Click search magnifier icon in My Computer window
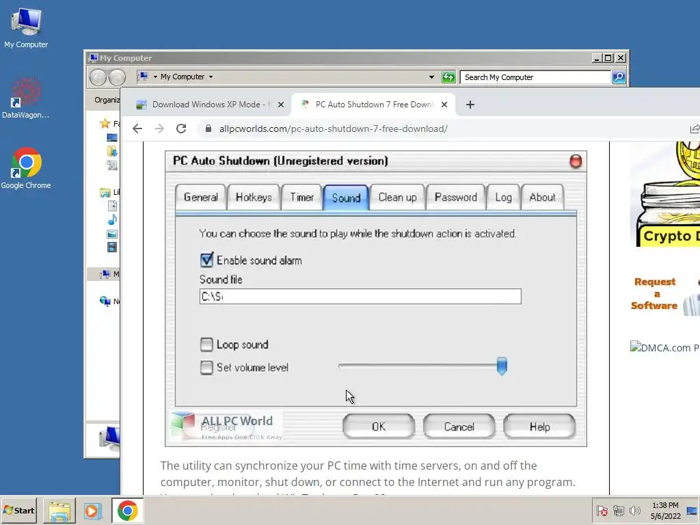Image resolution: width=700 pixels, height=525 pixels. click(x=619, y=77)
